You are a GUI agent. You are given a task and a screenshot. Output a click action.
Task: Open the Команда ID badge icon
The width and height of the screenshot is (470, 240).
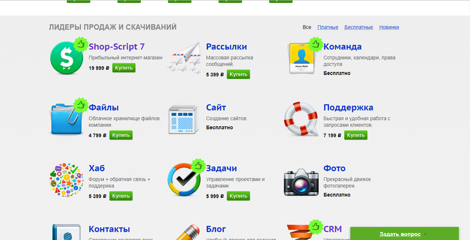tap(301, 58)
